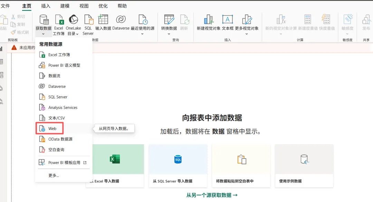Open the 文件 menu tab
The width and height of the screenshot is (373, 202).
point(5,6)
